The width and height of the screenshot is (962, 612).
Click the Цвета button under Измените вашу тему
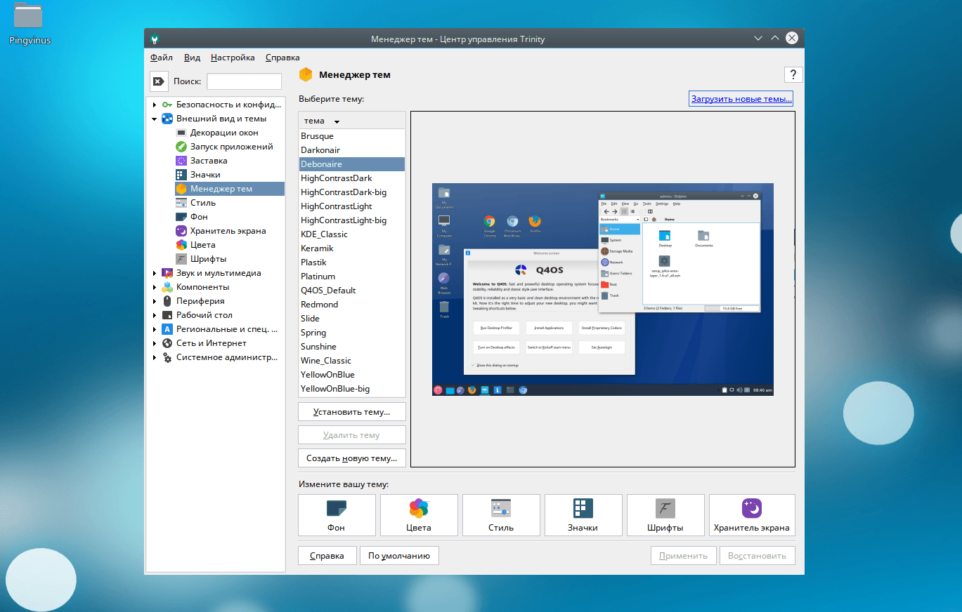(x=419, y=515)
